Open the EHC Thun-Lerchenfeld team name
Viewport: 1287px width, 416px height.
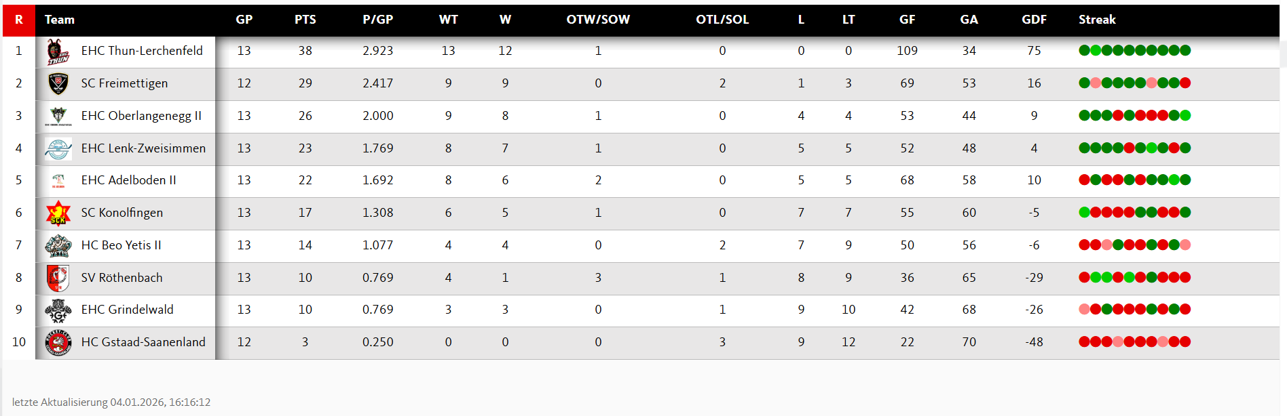(x=142, y=51)
